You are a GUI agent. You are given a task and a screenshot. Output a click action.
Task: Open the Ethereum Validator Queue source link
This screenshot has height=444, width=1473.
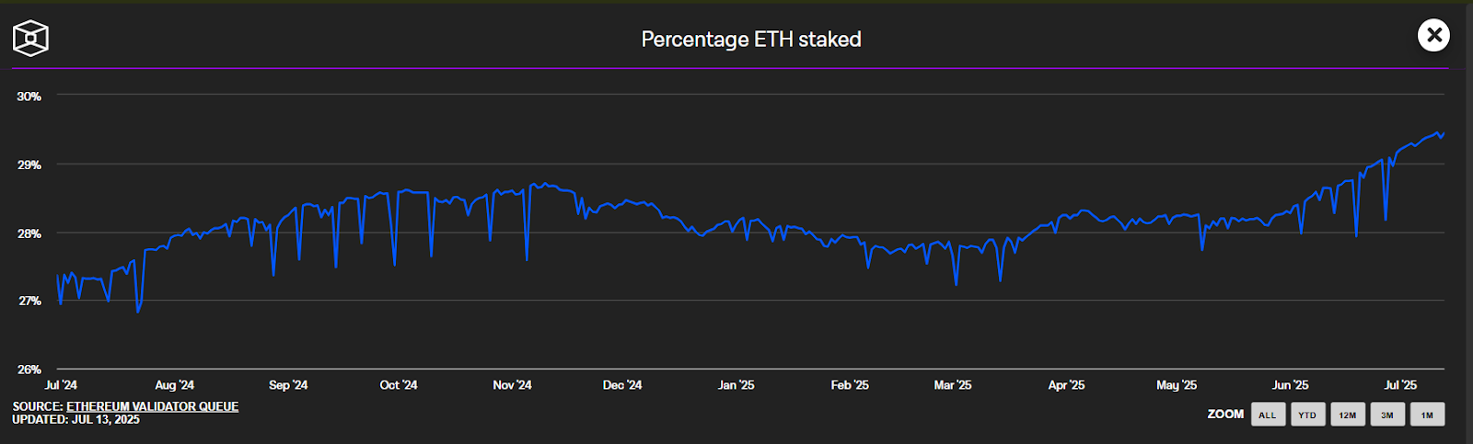pyautogui.click(x=152, y=406)
